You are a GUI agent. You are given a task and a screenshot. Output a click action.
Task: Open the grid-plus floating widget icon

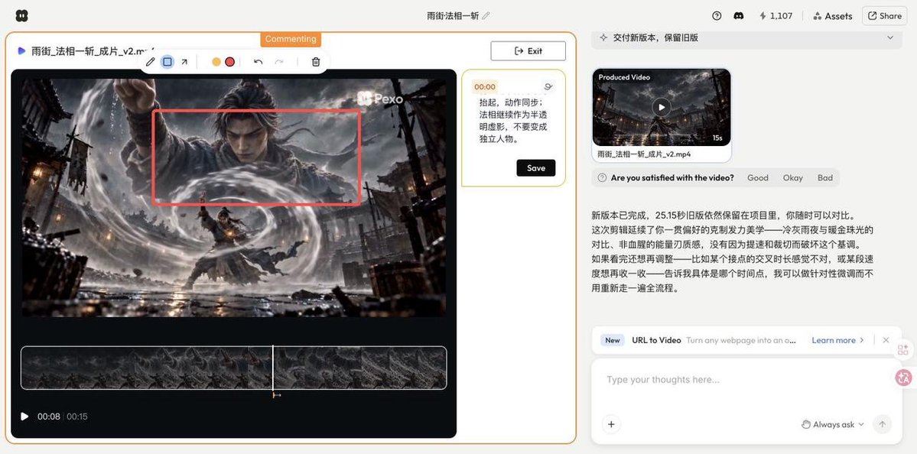click(903, 349)
